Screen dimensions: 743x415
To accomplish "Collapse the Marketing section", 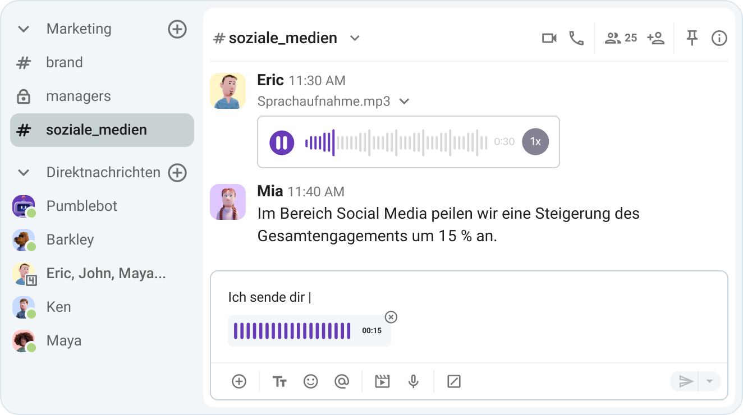I will pyautogui.click(x=23, y=29).
